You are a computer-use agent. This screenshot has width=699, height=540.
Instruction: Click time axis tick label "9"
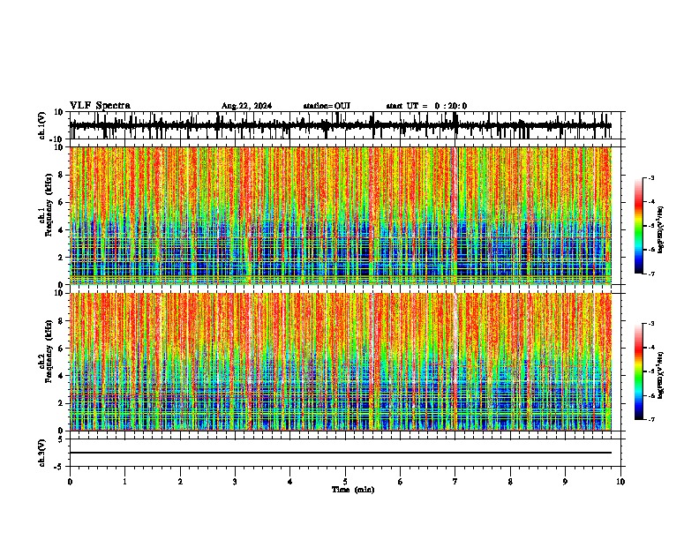[565, 482]
